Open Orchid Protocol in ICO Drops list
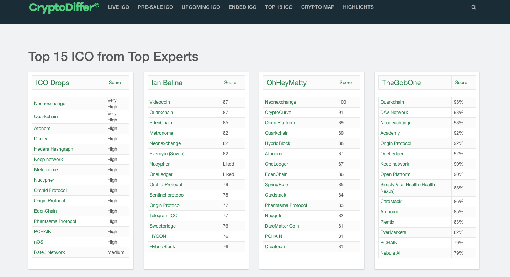The width and height of the screenshot is (510, 277). coord(51,190)
